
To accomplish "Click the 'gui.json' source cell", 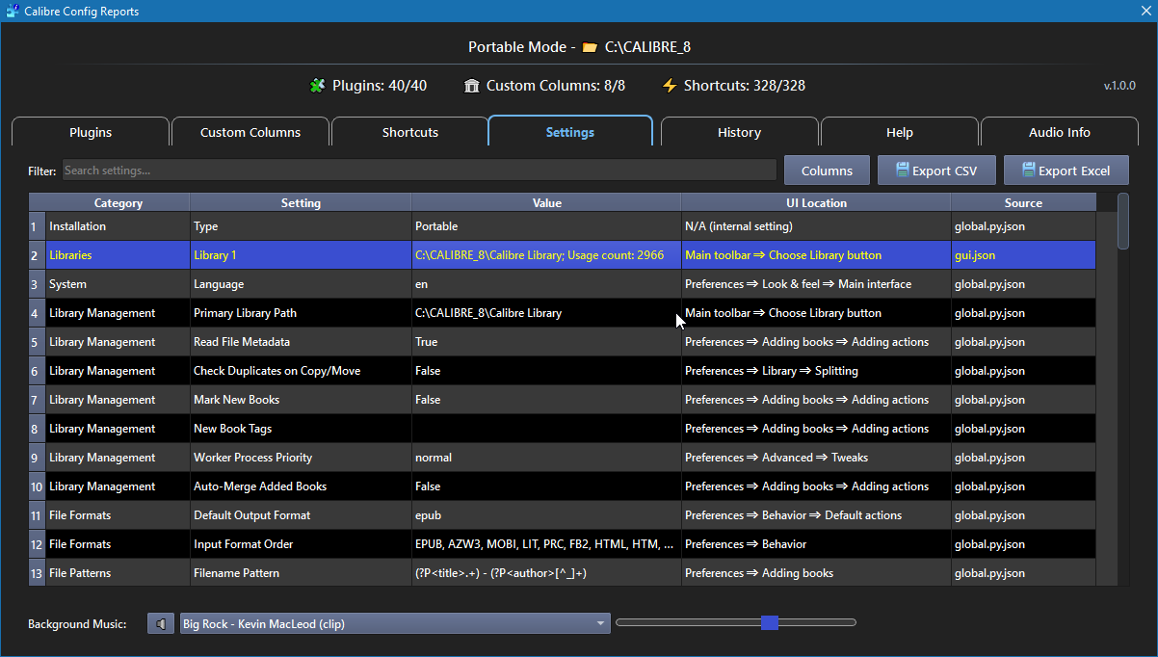I will [1023, 255].
